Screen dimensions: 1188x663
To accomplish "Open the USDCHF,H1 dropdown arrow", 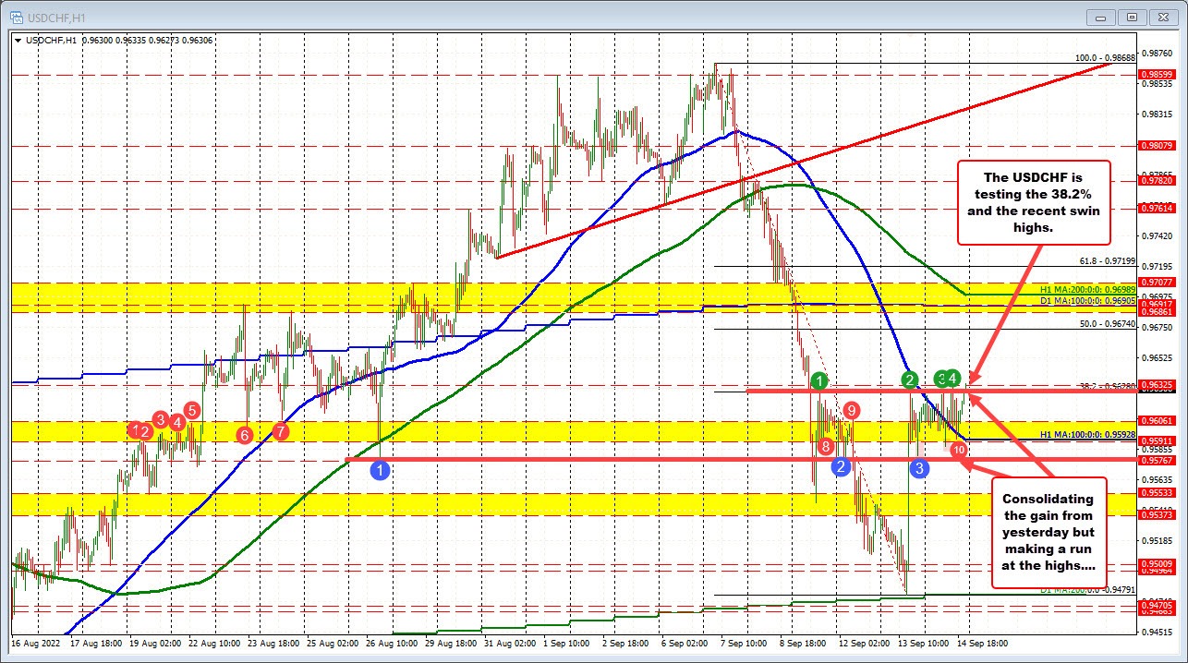I will click(x=18, y=40).
